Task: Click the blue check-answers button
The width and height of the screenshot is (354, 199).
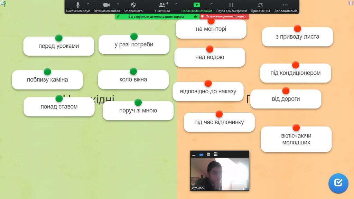Action: [x=338, y=183]
